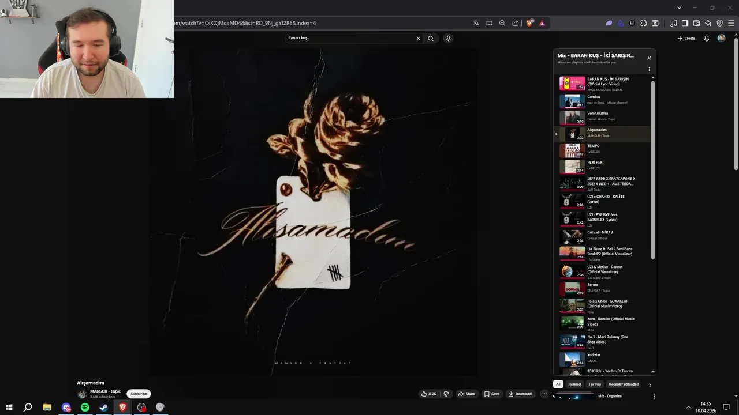The image size is (739, 415).
Task: Click the playlist scrollbar down arrow
Action: [x=653, y=372]
